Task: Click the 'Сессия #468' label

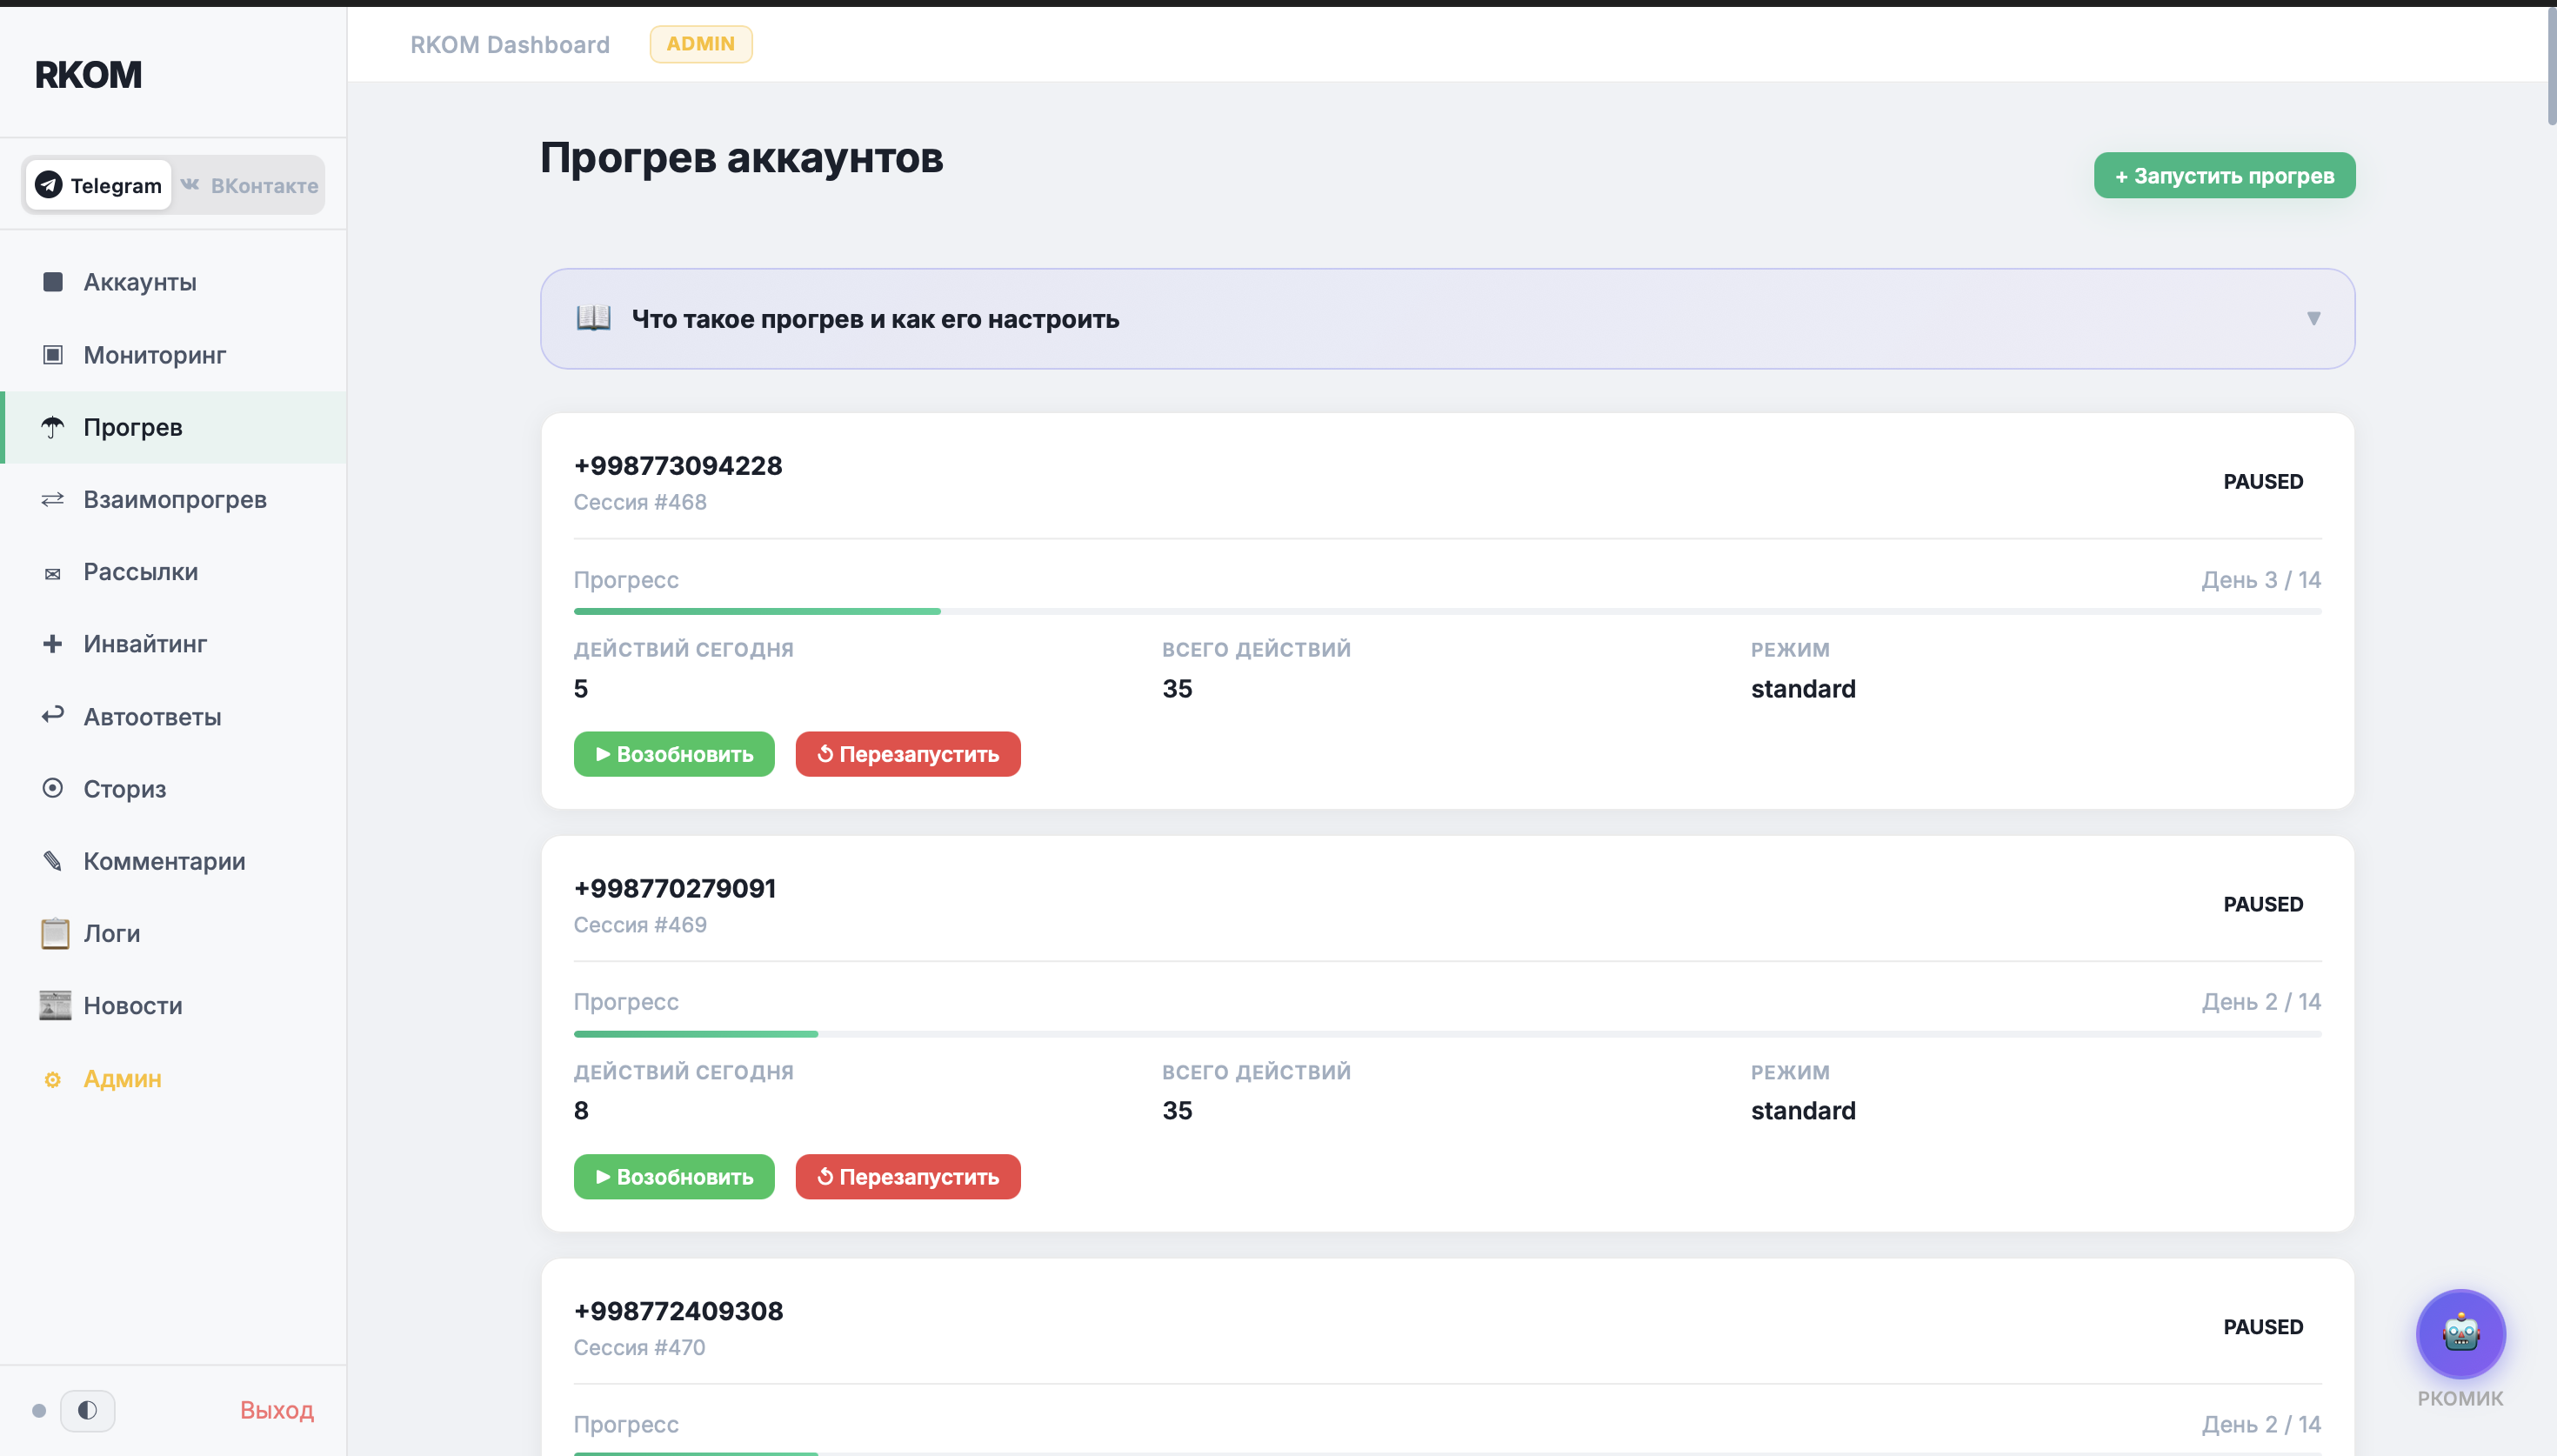Action: tap(640, 502)
